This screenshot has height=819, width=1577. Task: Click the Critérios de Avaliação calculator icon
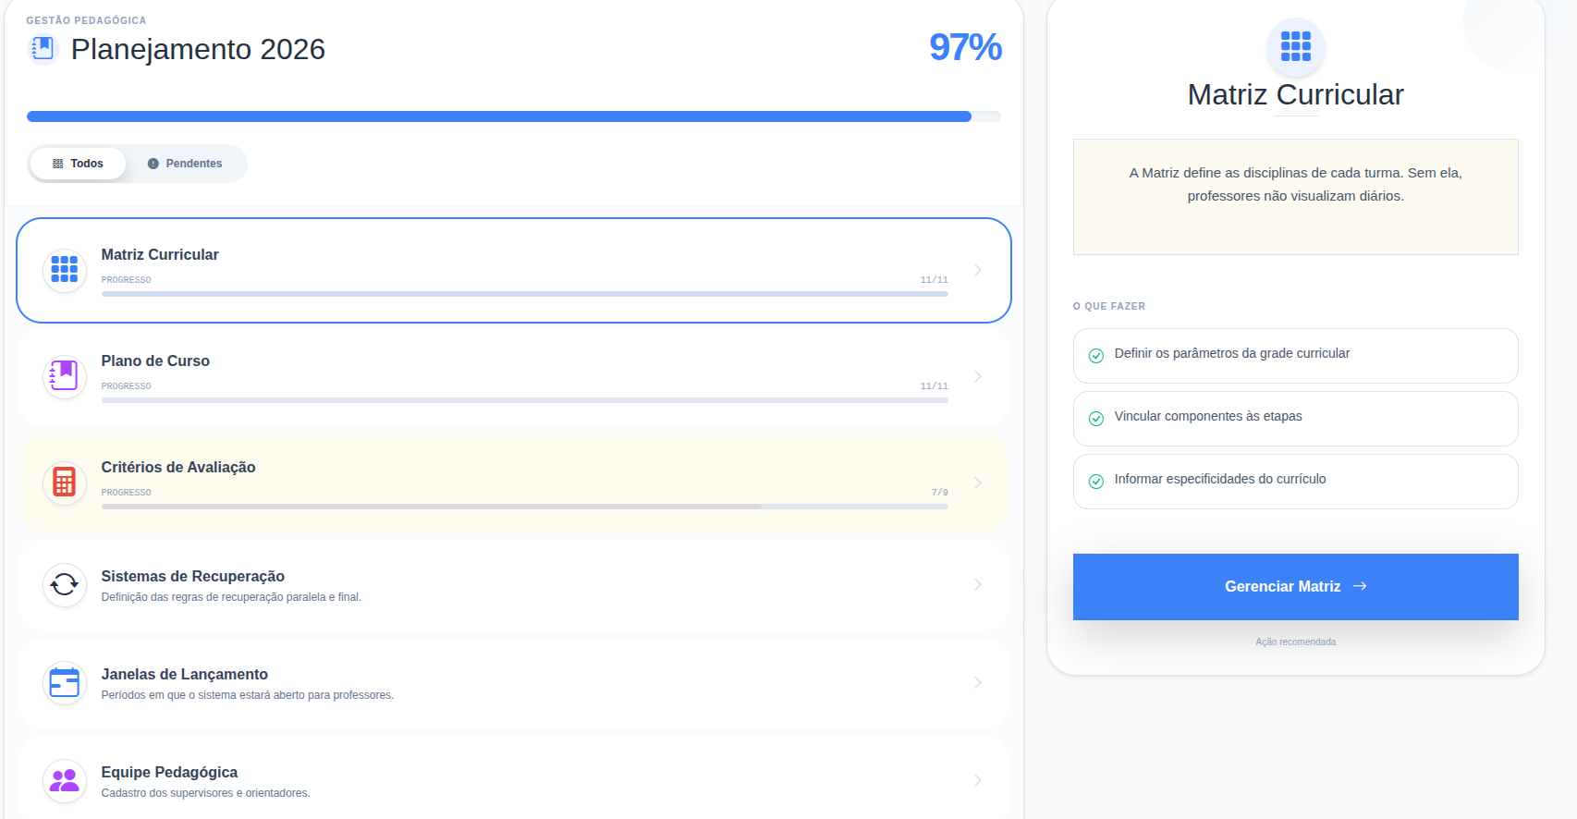tap(65, 482)
